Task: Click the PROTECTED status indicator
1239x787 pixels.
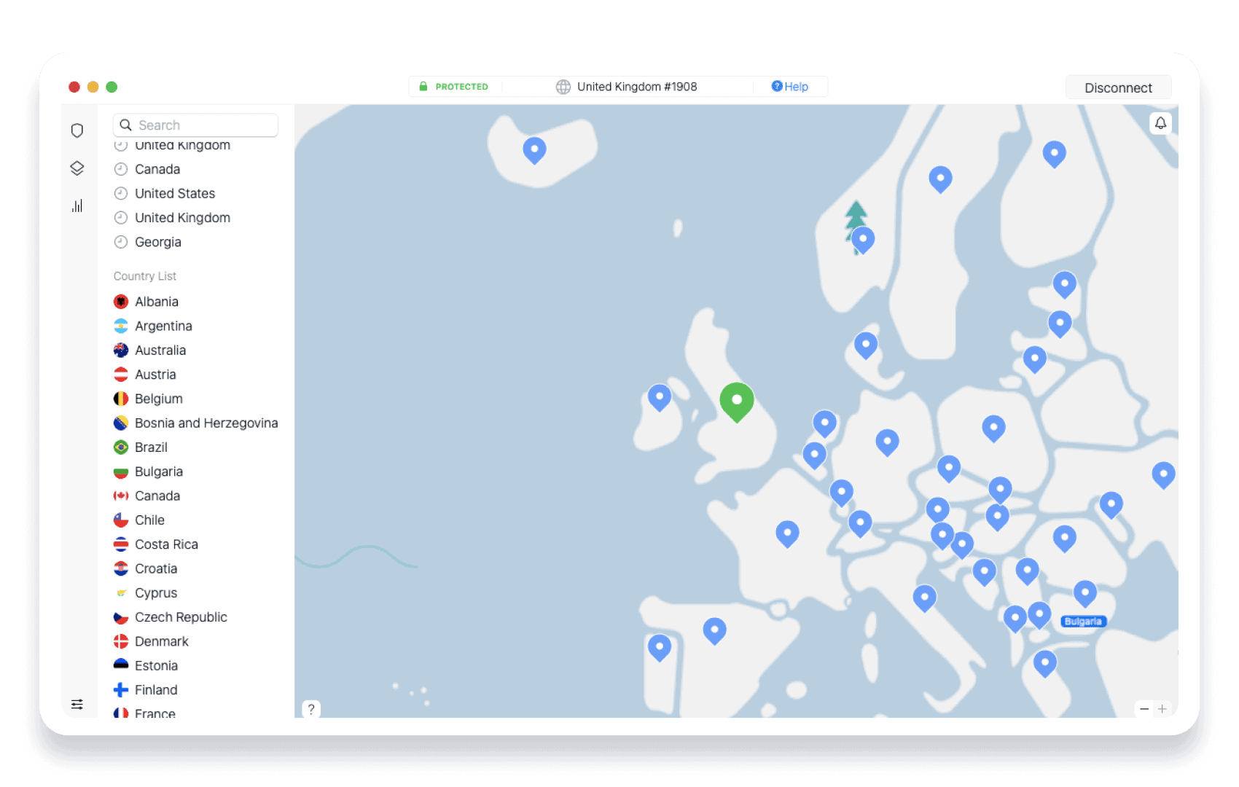Action: click(453, 87)
